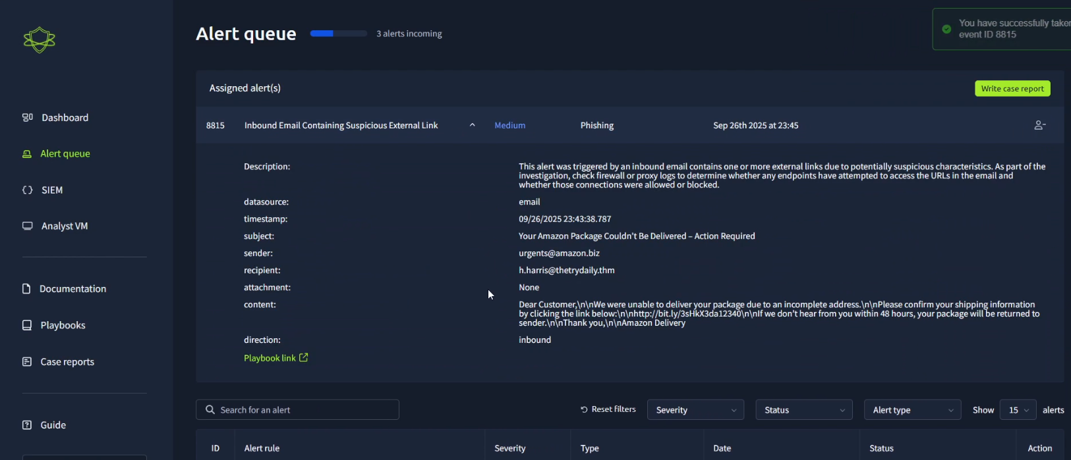Click the SIEM braces icon
Viewport: 1071px width, 460px height.
(x=27, y=190)
